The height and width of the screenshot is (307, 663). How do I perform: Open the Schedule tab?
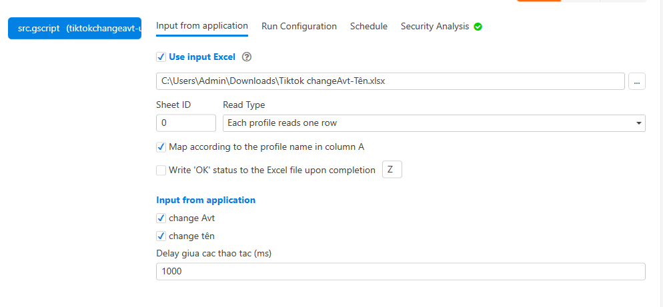[368, 27]
